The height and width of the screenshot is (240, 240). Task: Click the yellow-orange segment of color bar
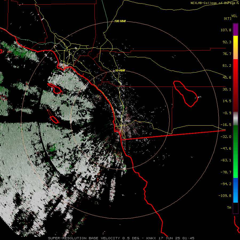(x=235, y=47)
